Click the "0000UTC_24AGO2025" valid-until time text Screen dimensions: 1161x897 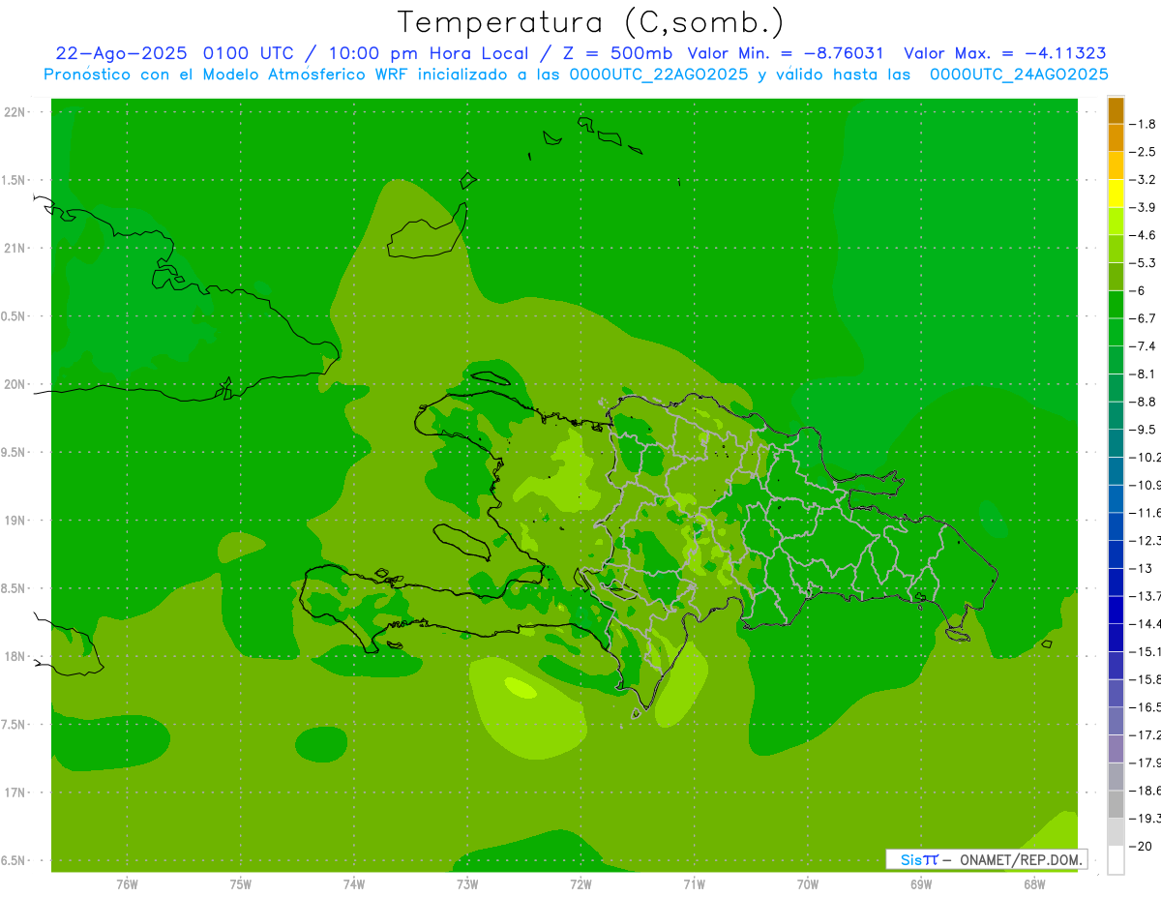(1019, 75)
